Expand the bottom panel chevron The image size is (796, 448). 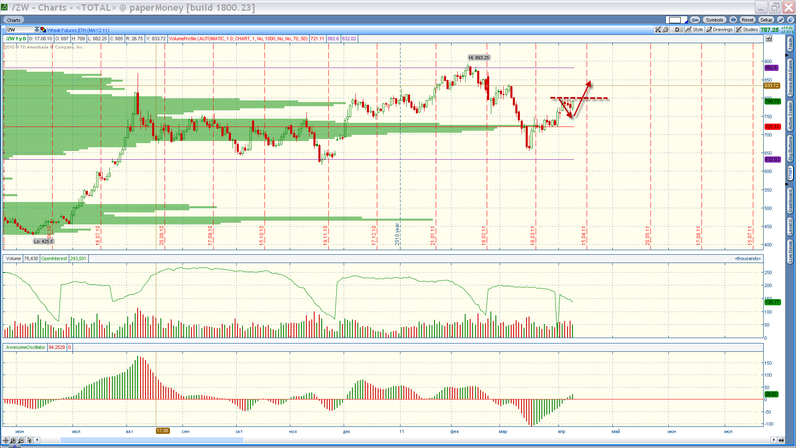coord(14,446)
